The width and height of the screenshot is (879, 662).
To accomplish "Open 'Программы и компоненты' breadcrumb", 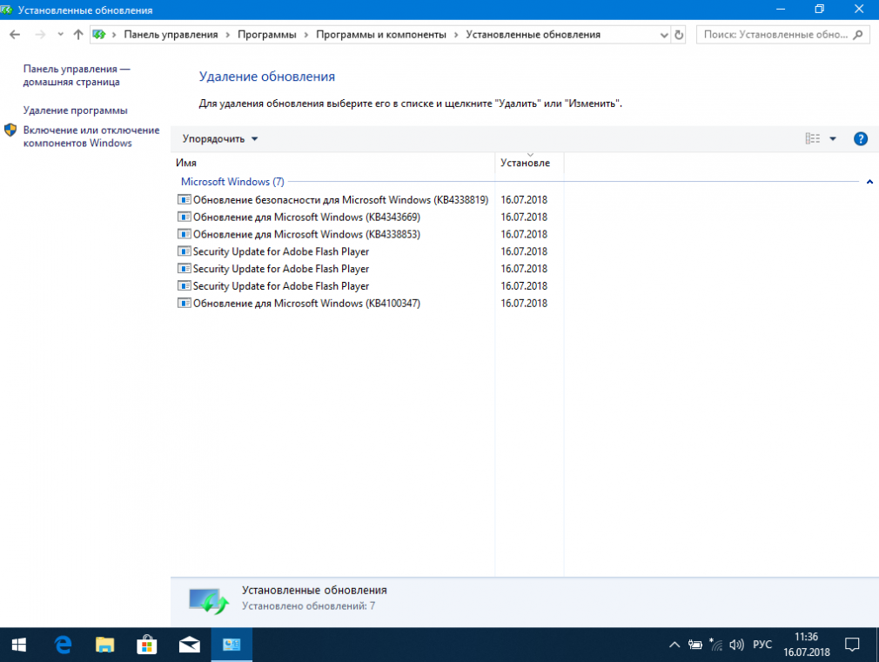I will point(380,35).
